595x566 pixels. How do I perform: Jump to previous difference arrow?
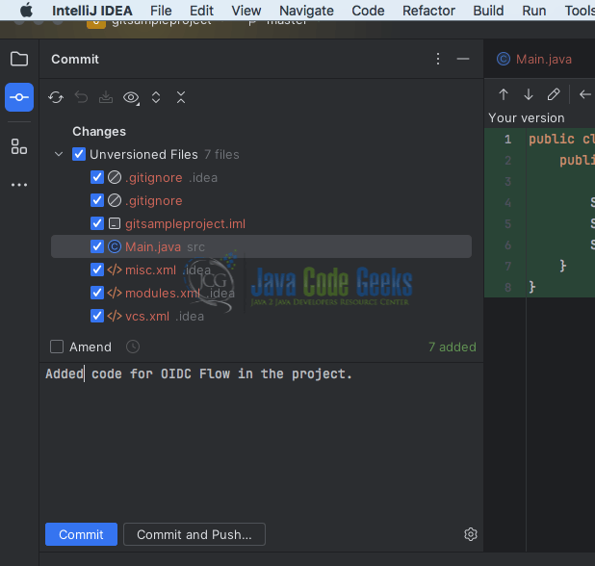pyautogui.click(x=504, y=94)
